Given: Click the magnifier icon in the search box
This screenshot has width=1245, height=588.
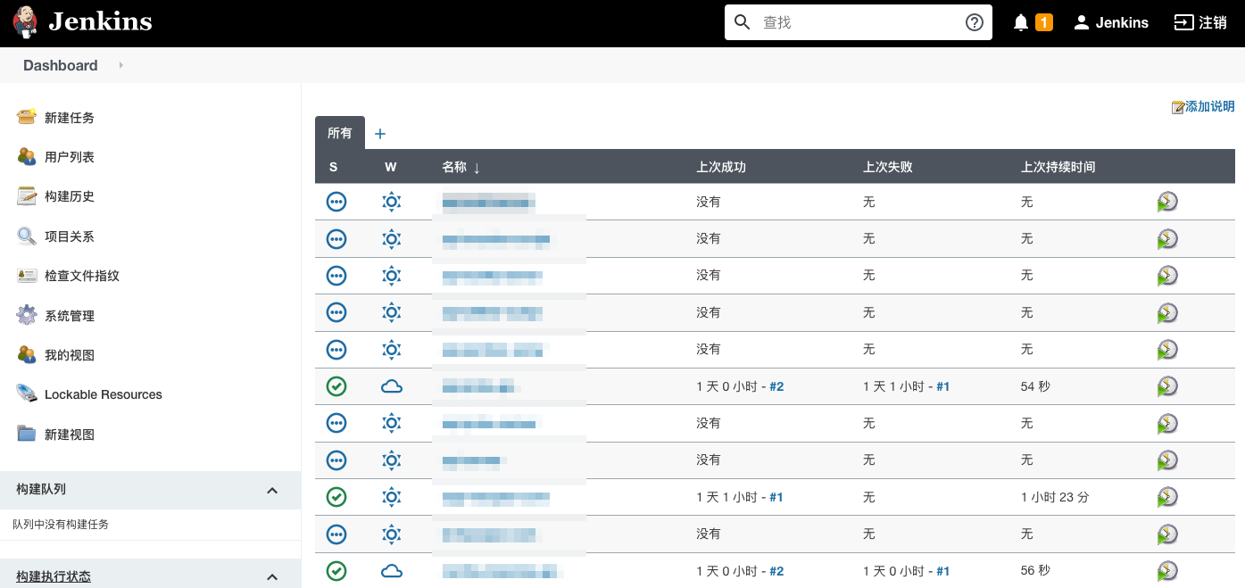Looking at the screenshot, I should coord(742,22).
